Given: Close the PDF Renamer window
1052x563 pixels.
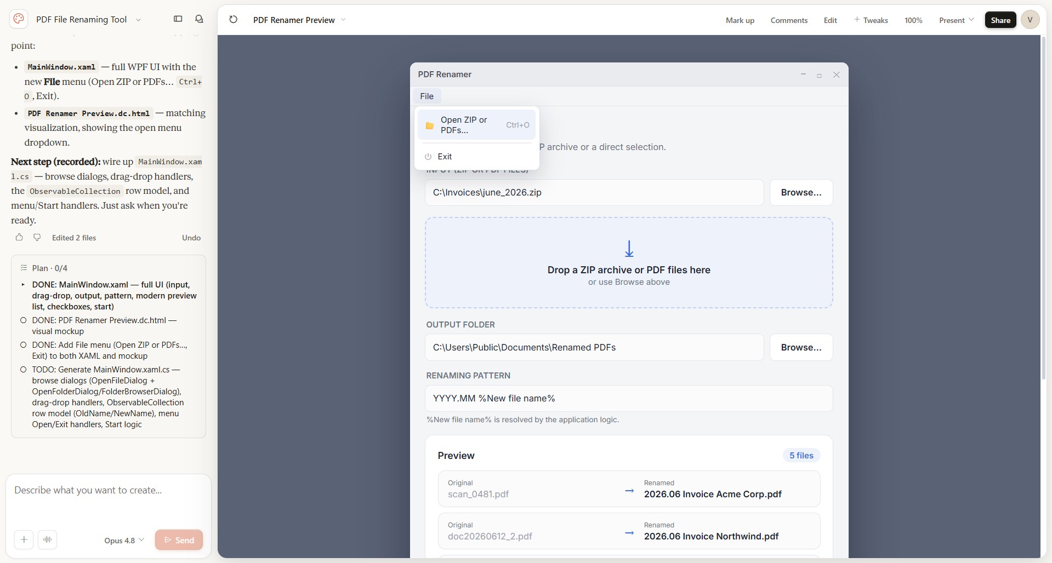Looking at the screenshot, I should click(x=836, y=74).
